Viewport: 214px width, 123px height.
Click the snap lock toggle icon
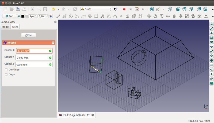[x=211, y=24]
